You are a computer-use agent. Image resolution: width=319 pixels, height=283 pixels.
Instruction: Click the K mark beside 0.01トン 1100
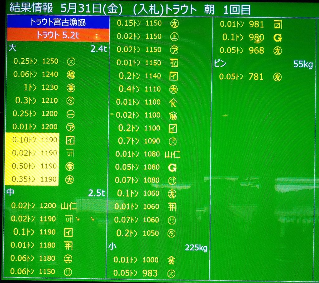tap(173, 102)
